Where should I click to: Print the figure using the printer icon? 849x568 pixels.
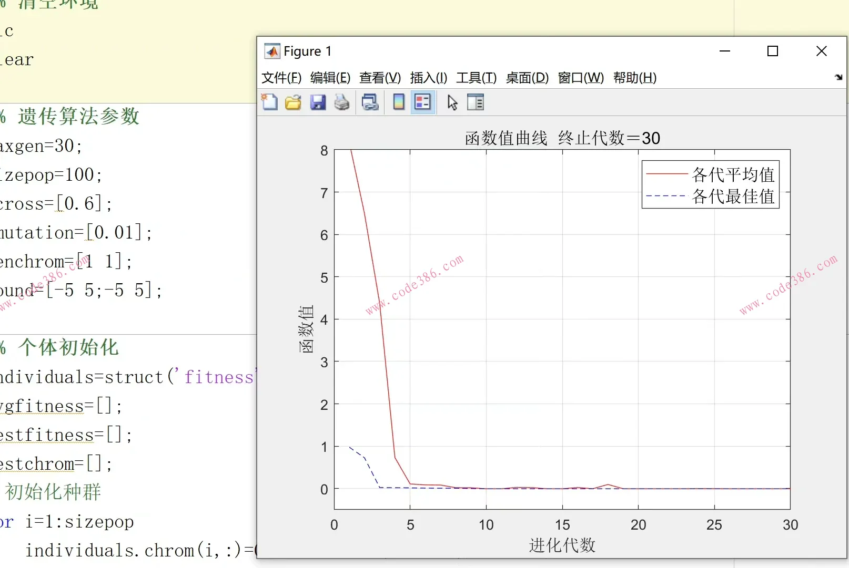point(342,102)
